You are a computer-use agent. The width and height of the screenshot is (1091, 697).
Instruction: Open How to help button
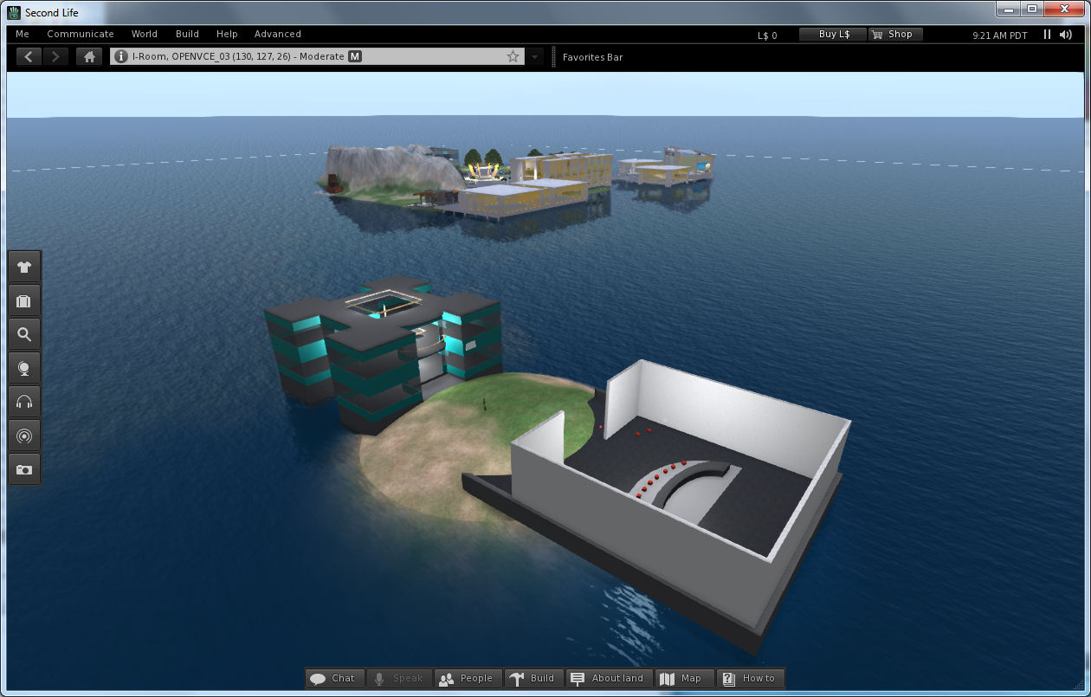pyautogui.click(x=751, y=678)
